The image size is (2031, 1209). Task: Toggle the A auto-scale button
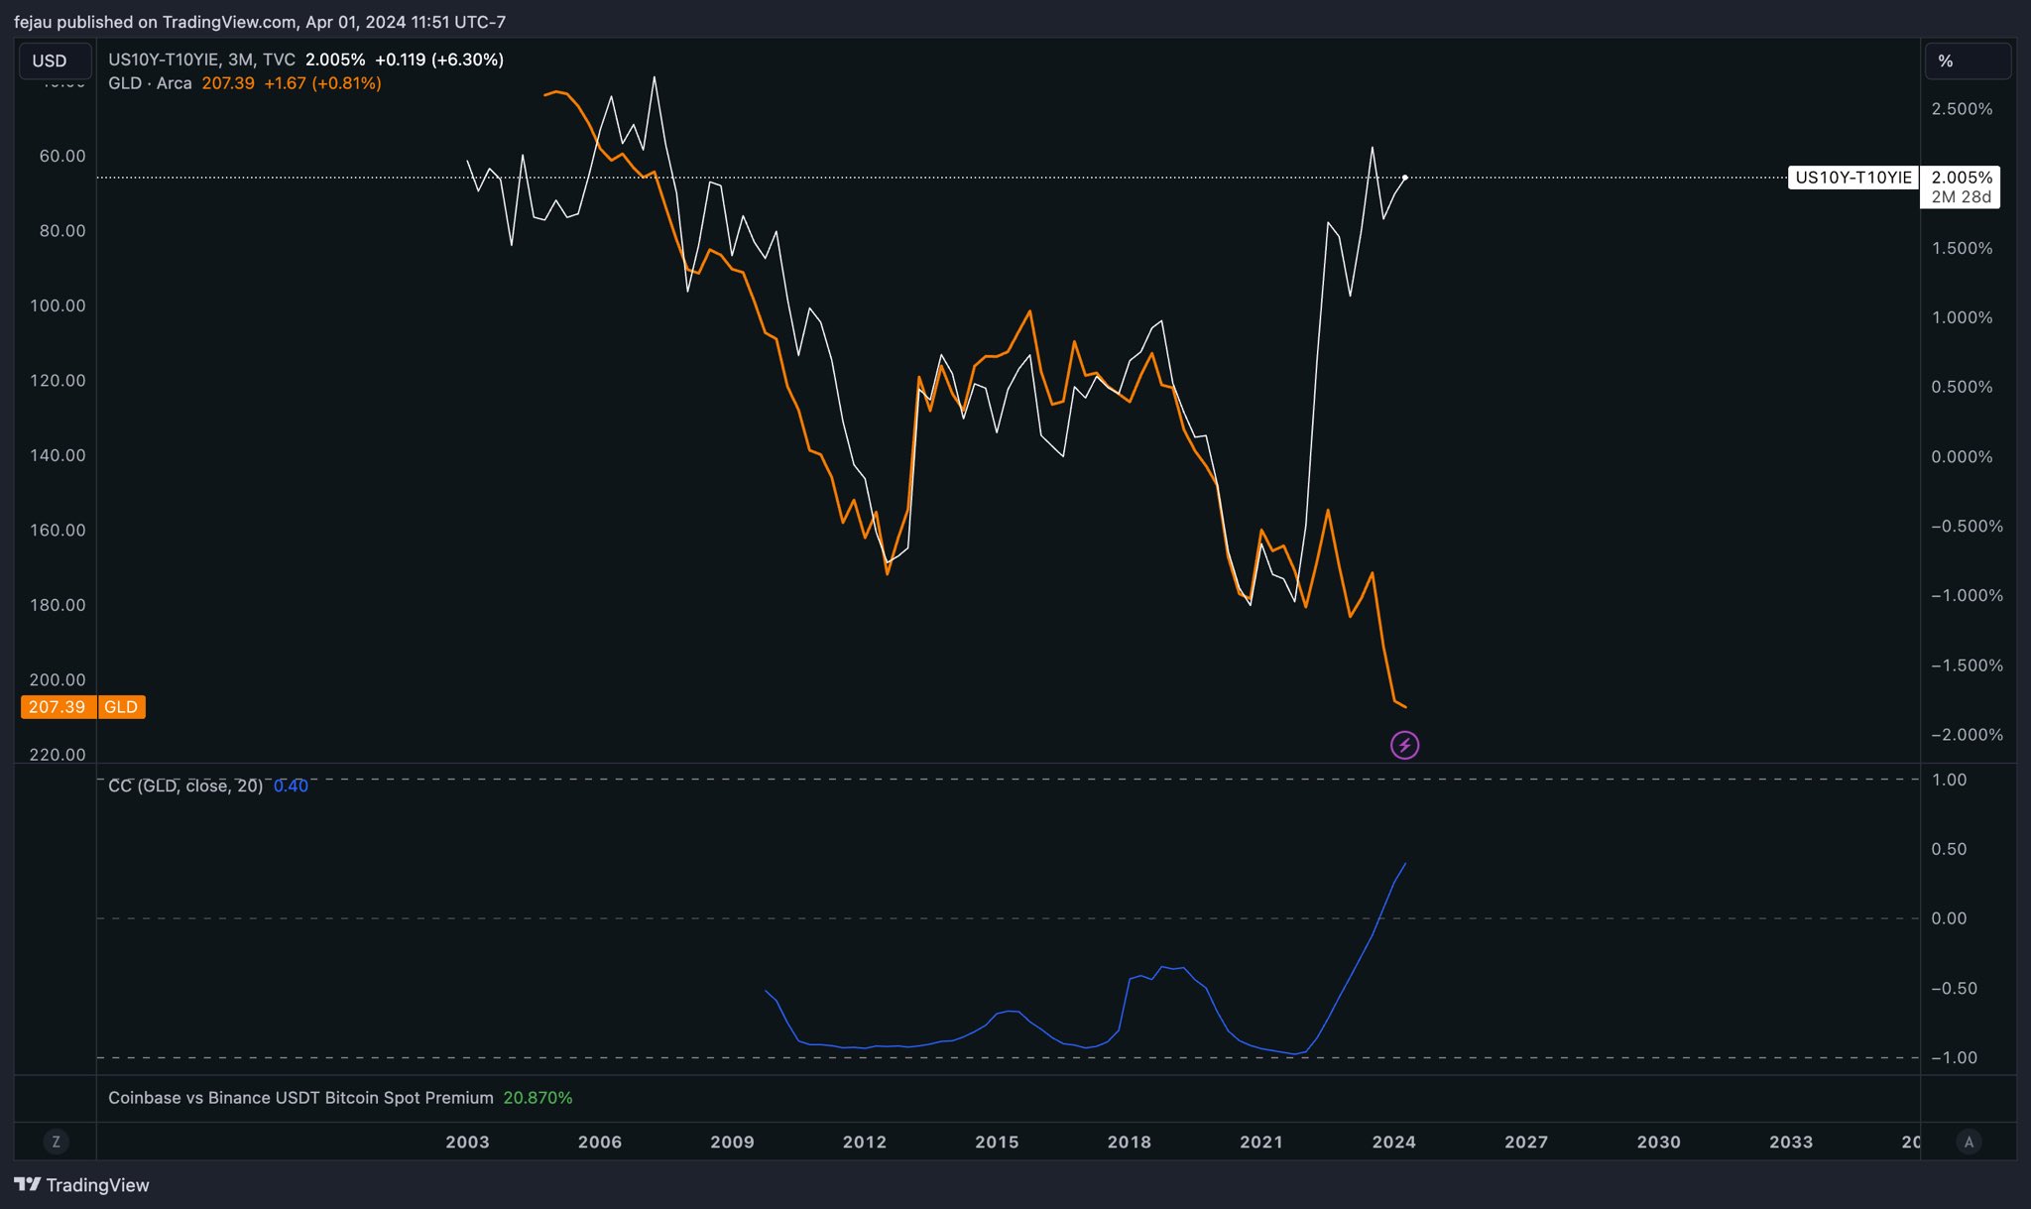click(x=1969, y=1142)
